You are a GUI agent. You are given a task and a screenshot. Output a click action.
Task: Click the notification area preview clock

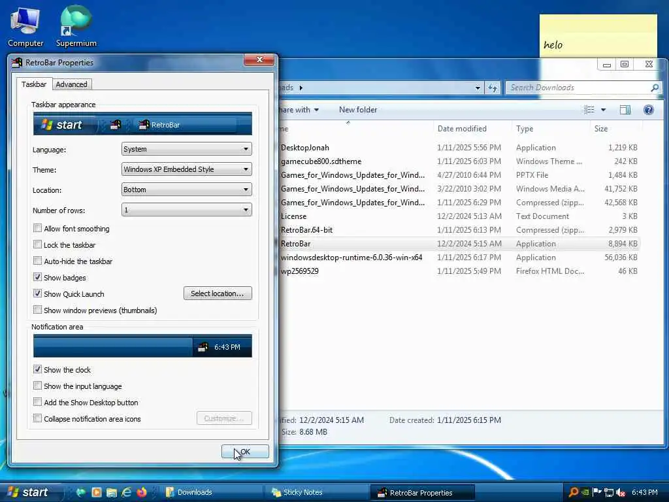[227, 347]
